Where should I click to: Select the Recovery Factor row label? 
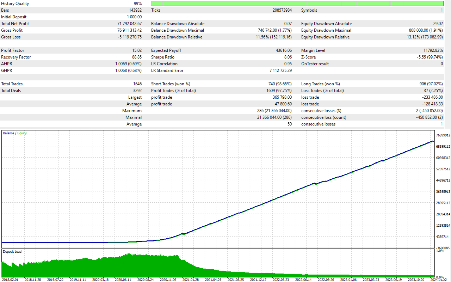click(16, 57)
